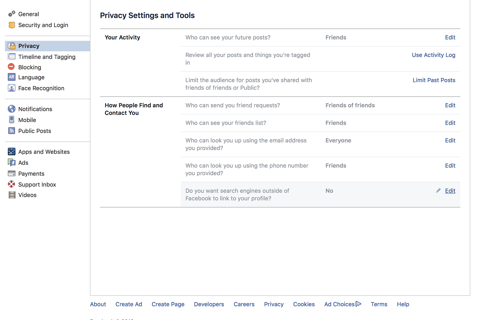Click 'Your Activity' section heading
480x320 pixels.
[122, 37]
